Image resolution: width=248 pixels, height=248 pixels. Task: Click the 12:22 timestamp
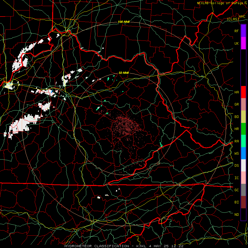tap(177, 246)
